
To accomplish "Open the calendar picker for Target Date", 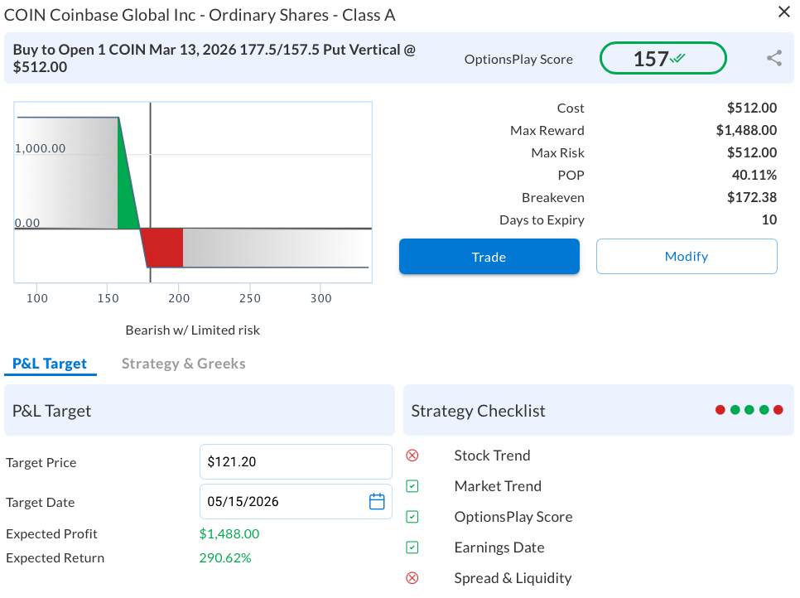I will [x=377, y=502].
